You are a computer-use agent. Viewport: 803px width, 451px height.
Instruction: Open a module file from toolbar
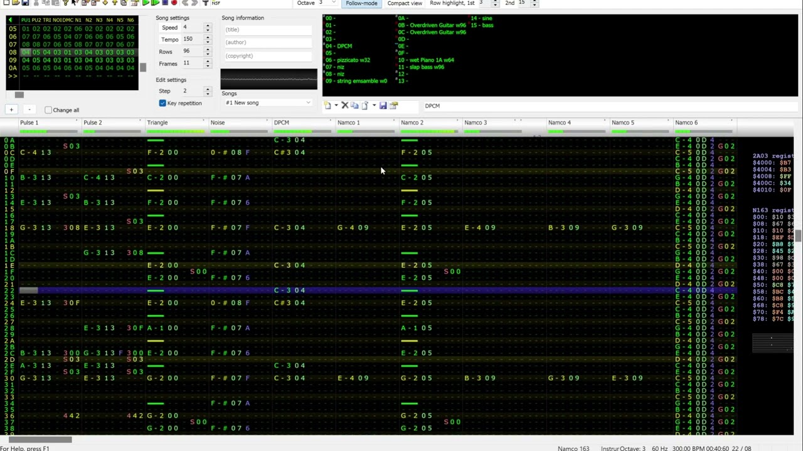tap(16, 3)
